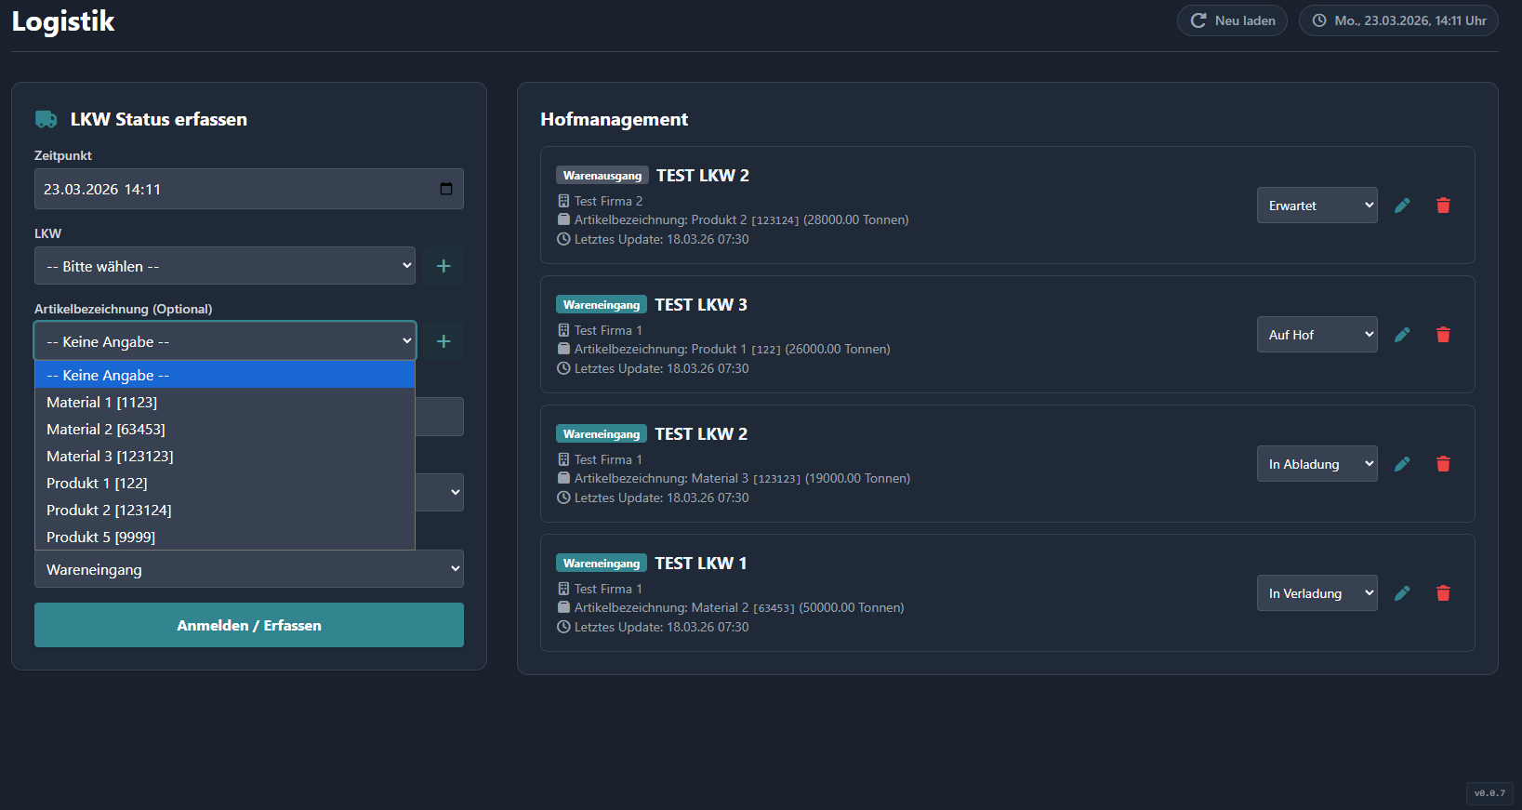Open the LKW 'Bitte wählen' dropdown
This screenshot has width=1522, height=810.
(224, 266)
